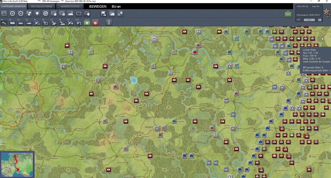The height and width of the screenshot is (178, 331).
Task: Click the Smolensk city label on the map
Action: pyautogui.click(x=273, y=92)
